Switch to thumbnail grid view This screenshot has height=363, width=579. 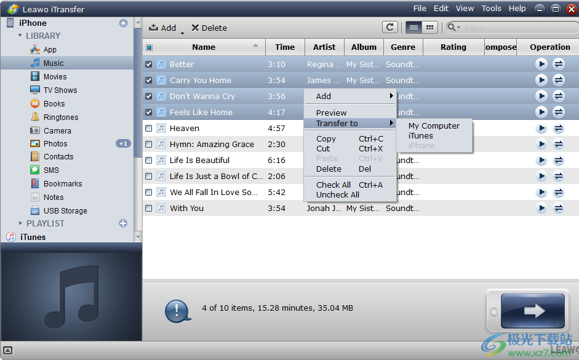(429, 27)
